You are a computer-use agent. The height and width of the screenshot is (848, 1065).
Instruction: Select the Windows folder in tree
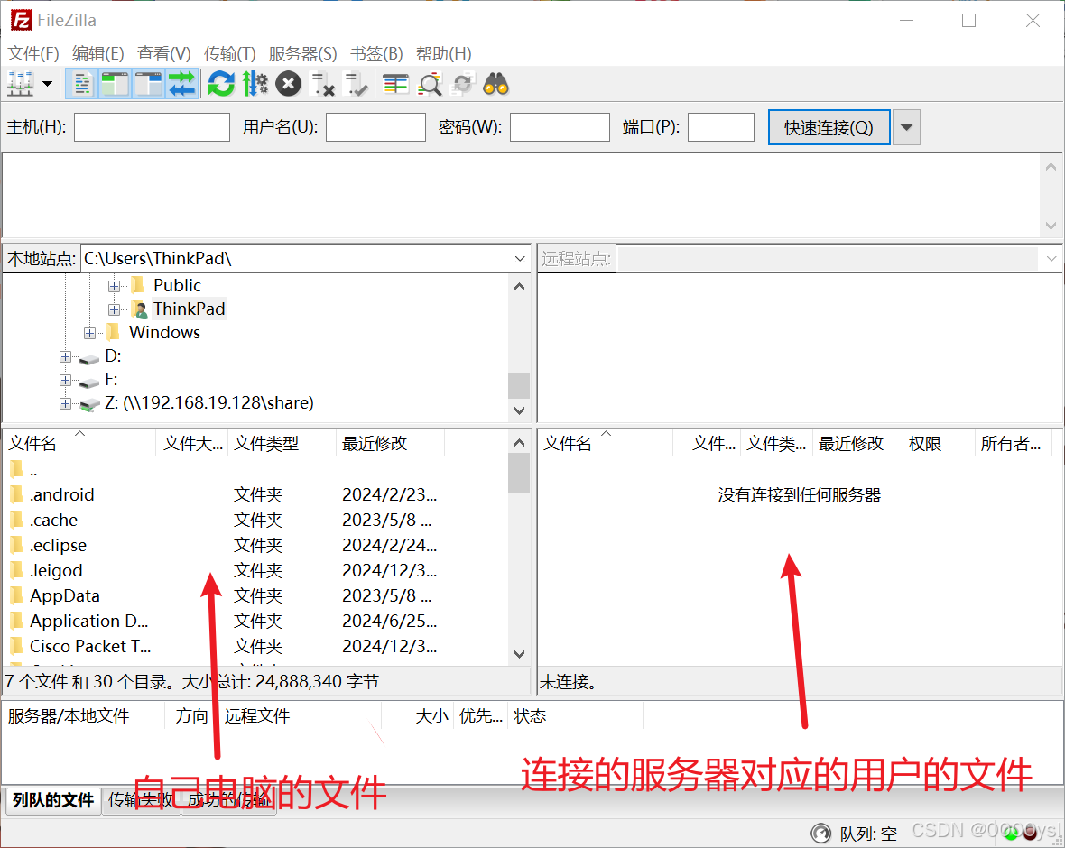164,333
